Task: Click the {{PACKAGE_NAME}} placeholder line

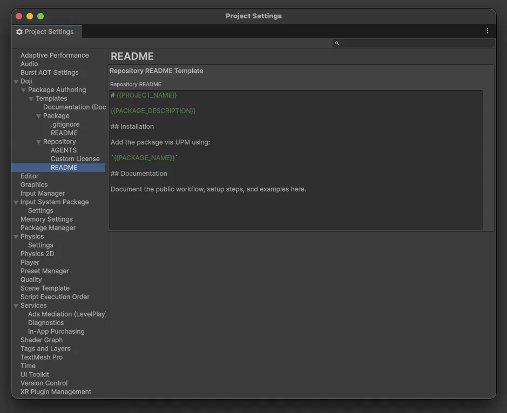Action: (144, 158)
